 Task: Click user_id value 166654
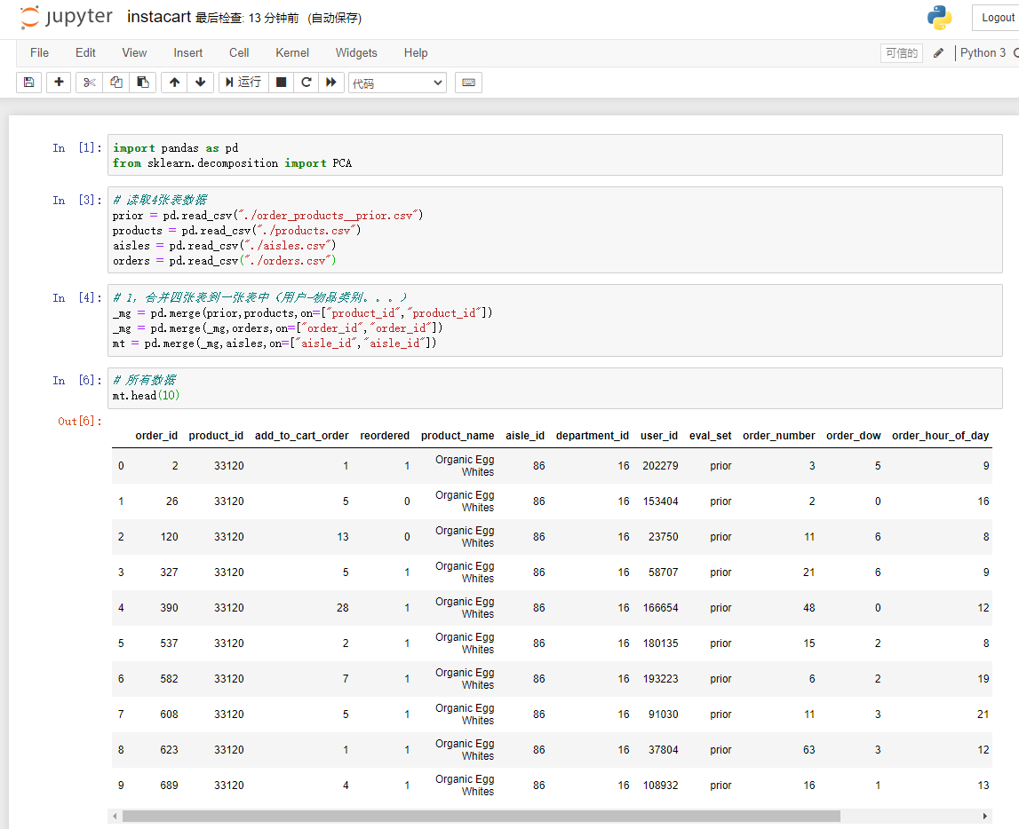coord(660,608)
